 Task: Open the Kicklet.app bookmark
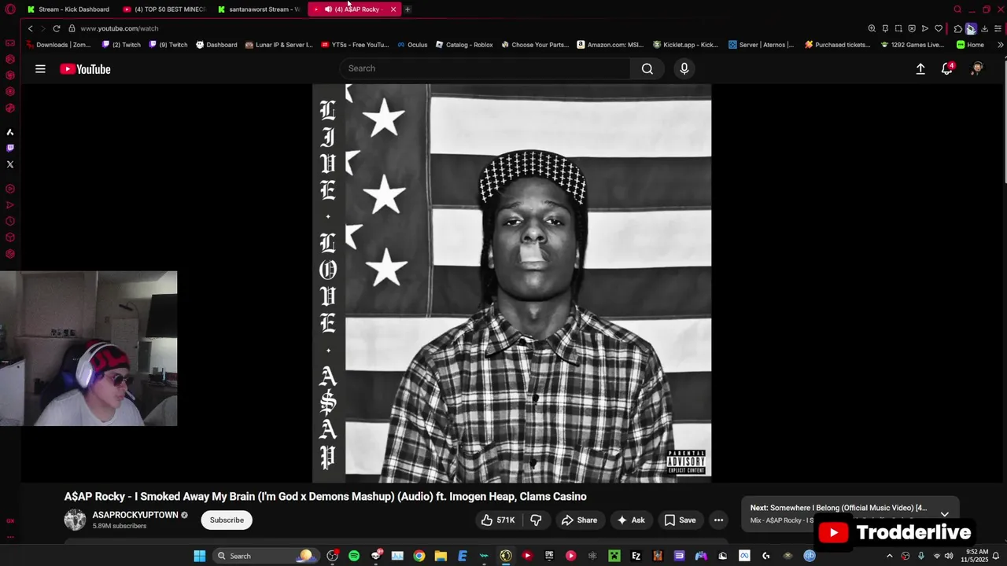(685, 45)
